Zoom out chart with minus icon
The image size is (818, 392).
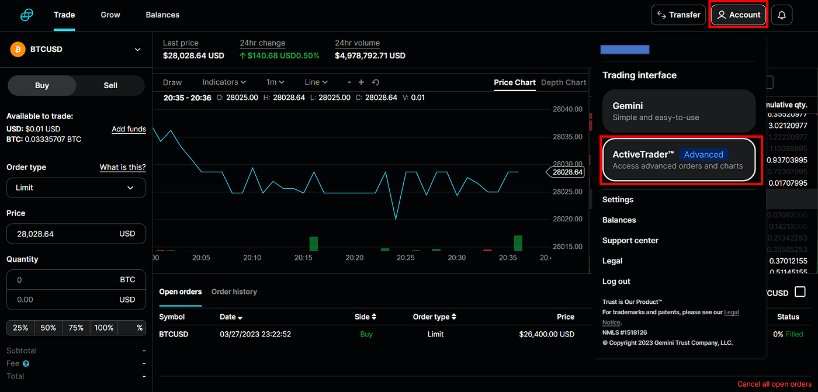point(349,82)
